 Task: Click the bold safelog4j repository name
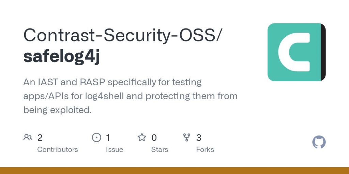click(62, 56)
